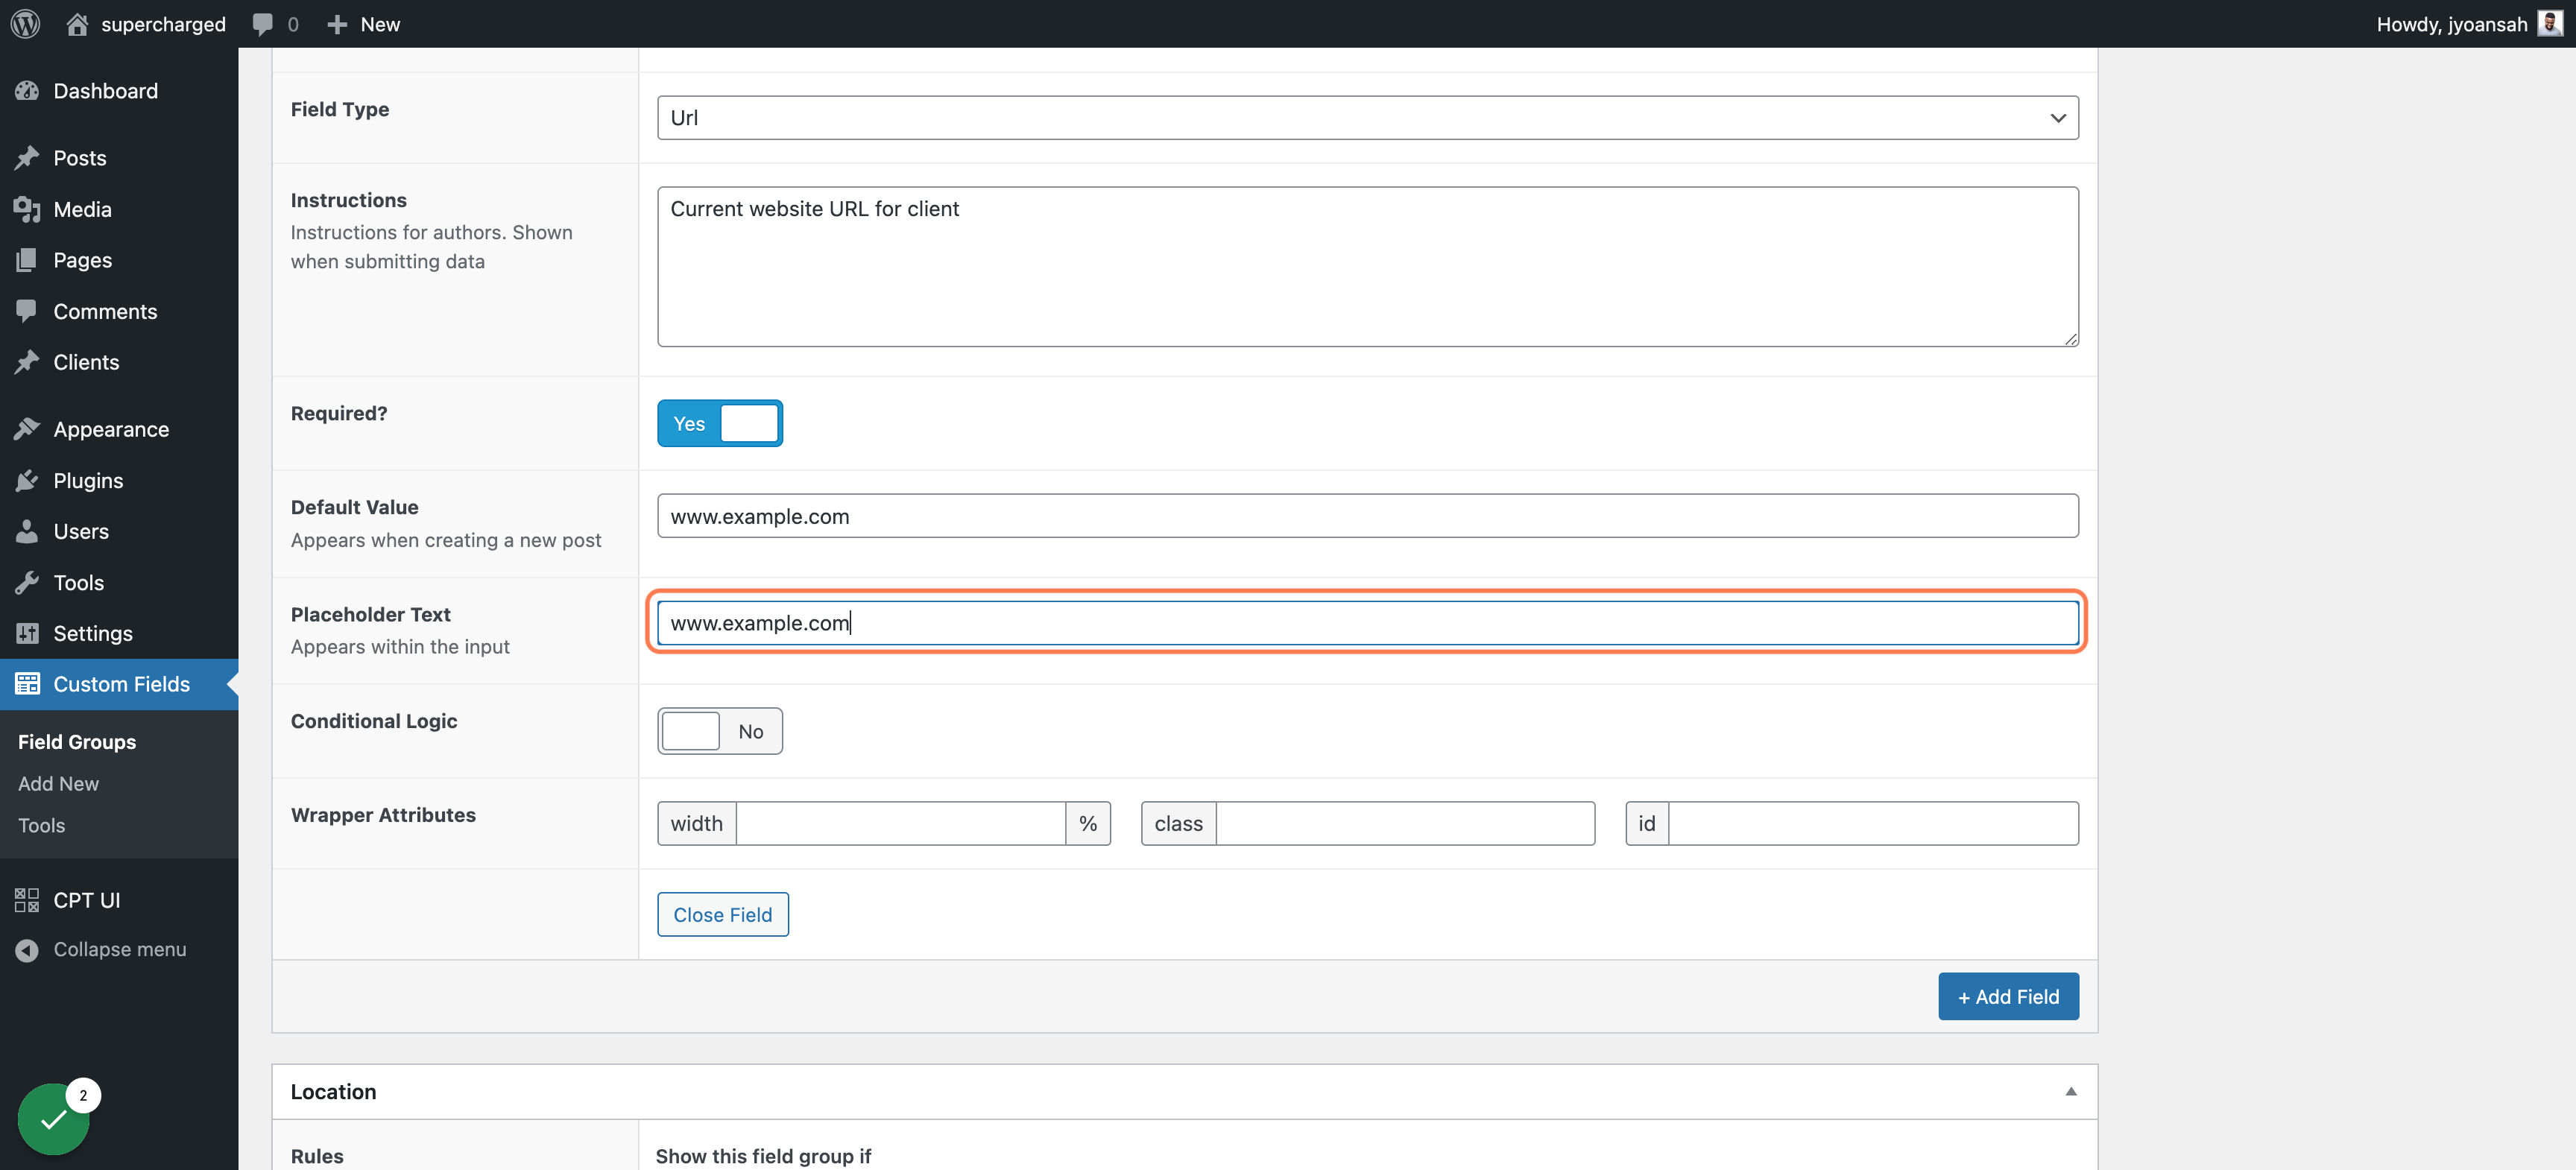Enable the Conditional Logic toggle

coord(719,731)
